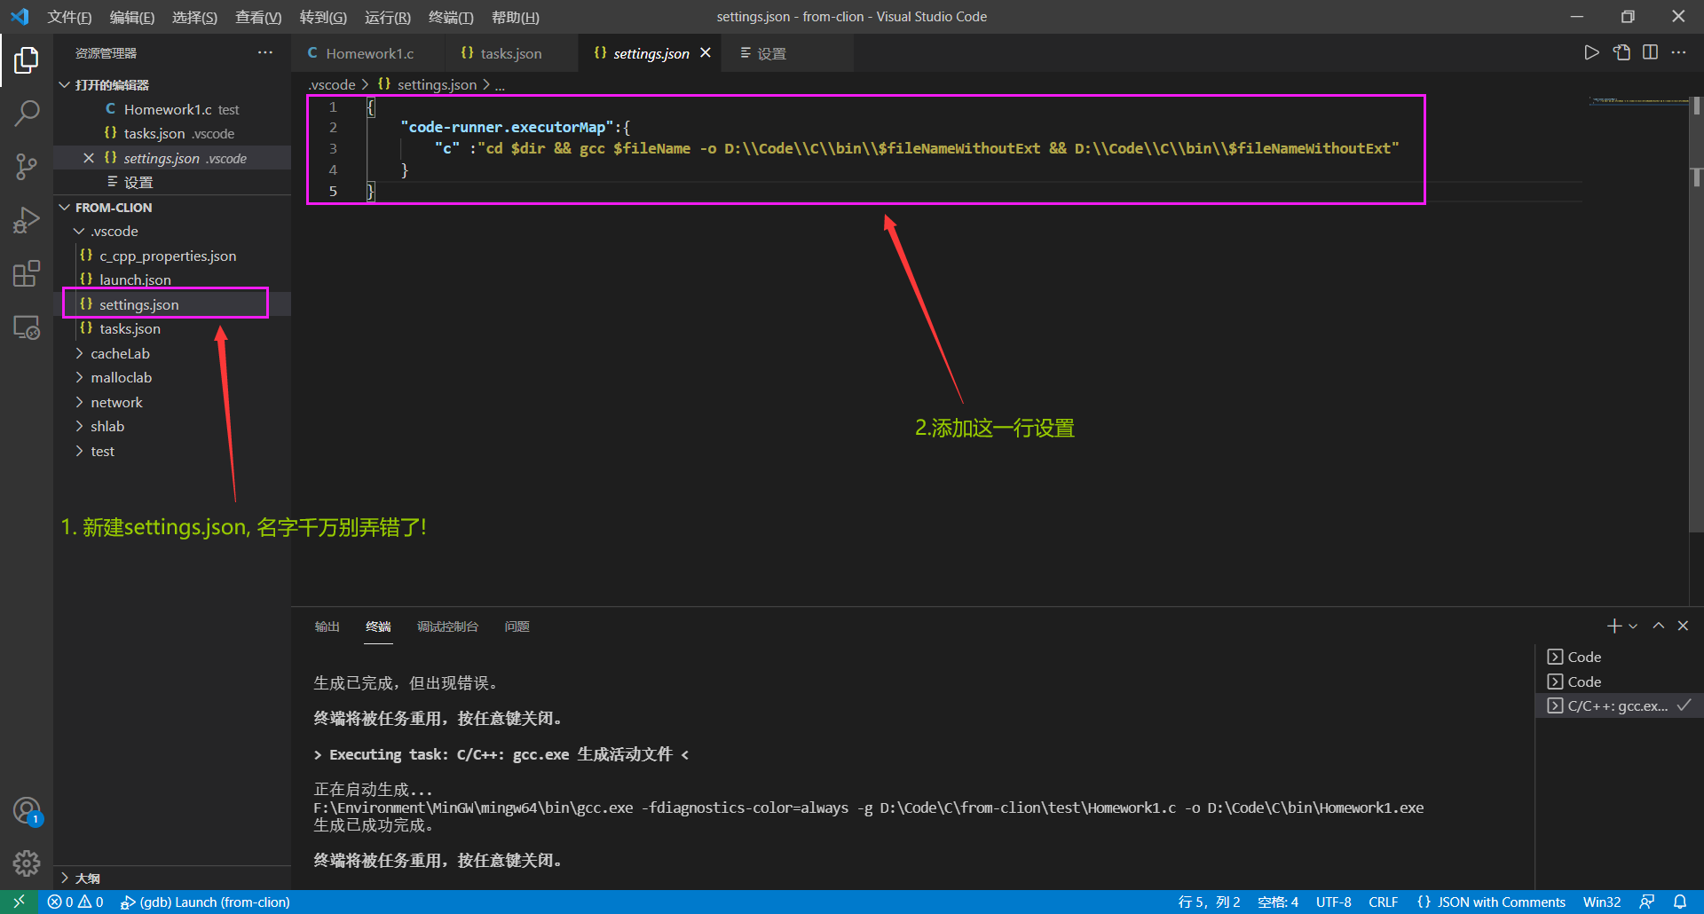The image size is (1704, 914).
Task: Click the CRLF line ending indicator
Action: [1383, 902]
